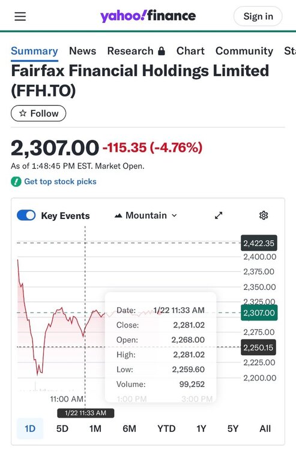Image resolution: width=296 pixels, height=450 pixels.
Task: Click the star icon in Follow
Action: click(x=23, y=113)
